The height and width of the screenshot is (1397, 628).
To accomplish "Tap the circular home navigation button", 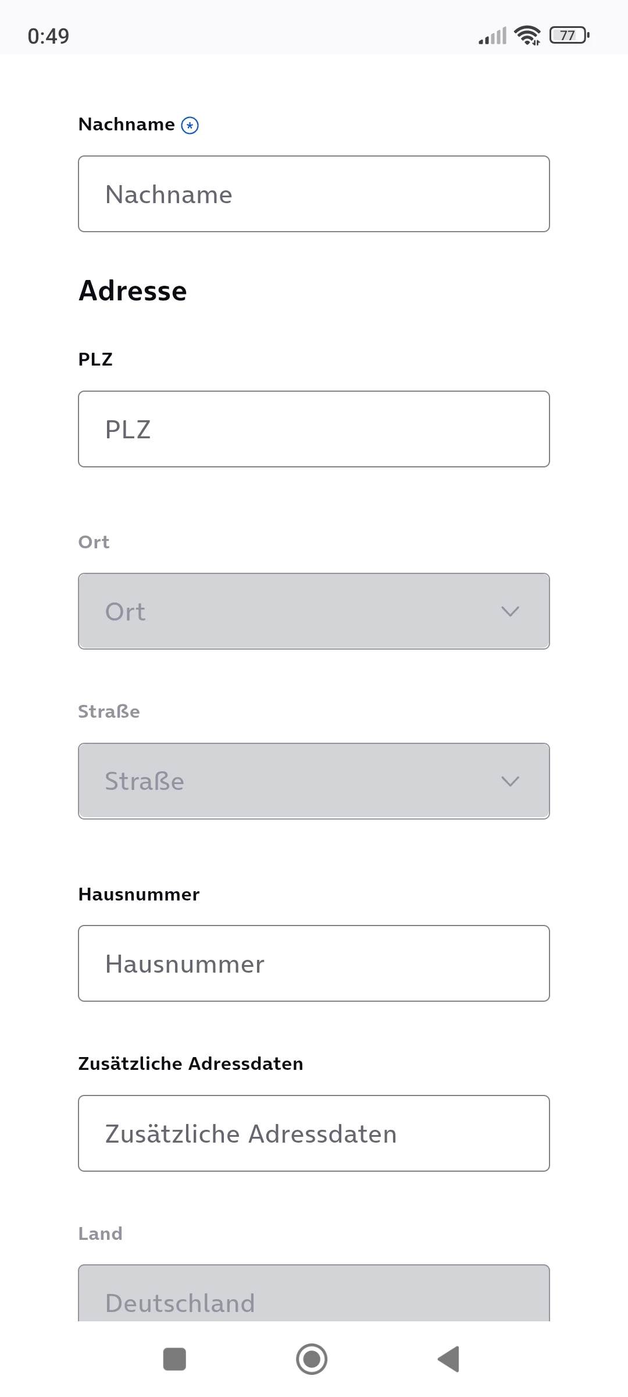I will click(312, 1359).
